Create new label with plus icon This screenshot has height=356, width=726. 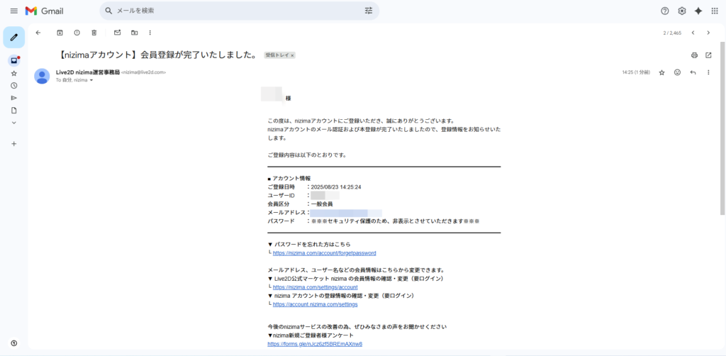coord(14,144)
